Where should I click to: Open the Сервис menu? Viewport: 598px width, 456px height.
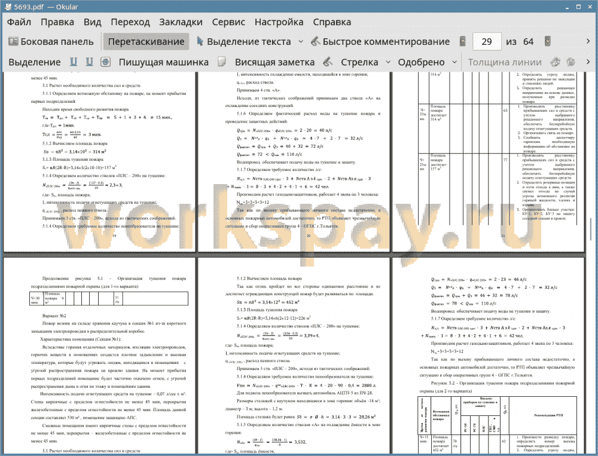point(228,22)
